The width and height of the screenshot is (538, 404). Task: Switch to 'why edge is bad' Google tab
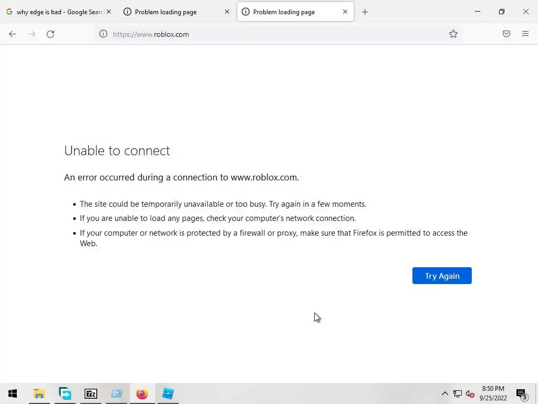click(59, 12)
